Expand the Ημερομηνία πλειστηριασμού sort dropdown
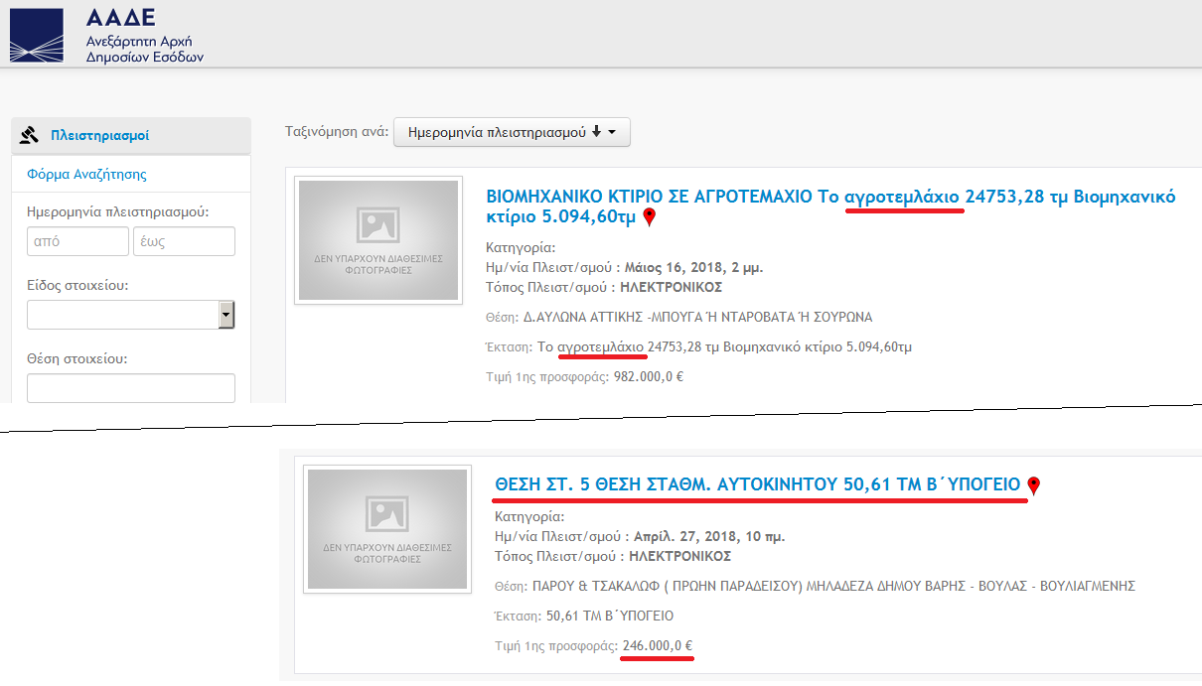The width and height of the screenshot is (1202, 686). [512, 132]
